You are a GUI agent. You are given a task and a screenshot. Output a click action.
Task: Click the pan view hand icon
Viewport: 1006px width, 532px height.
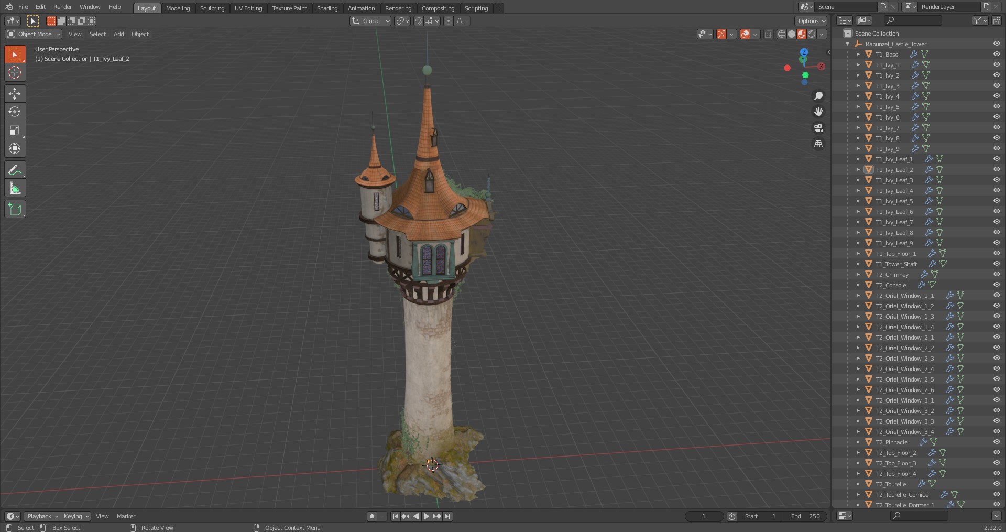coord(818,112)
